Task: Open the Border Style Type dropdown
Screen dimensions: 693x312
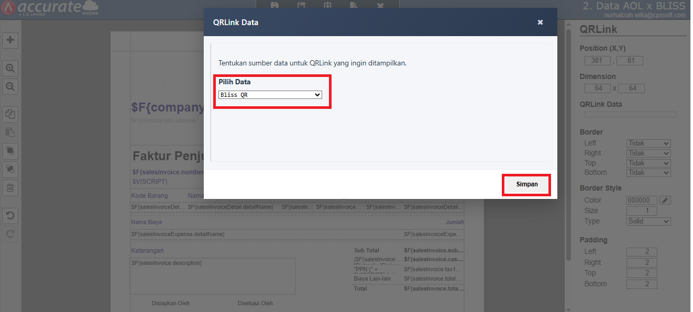Action: click(648, 221)
